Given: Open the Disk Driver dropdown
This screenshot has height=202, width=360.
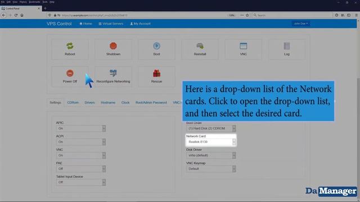Looking at the screenshot, I should [211, 155].
